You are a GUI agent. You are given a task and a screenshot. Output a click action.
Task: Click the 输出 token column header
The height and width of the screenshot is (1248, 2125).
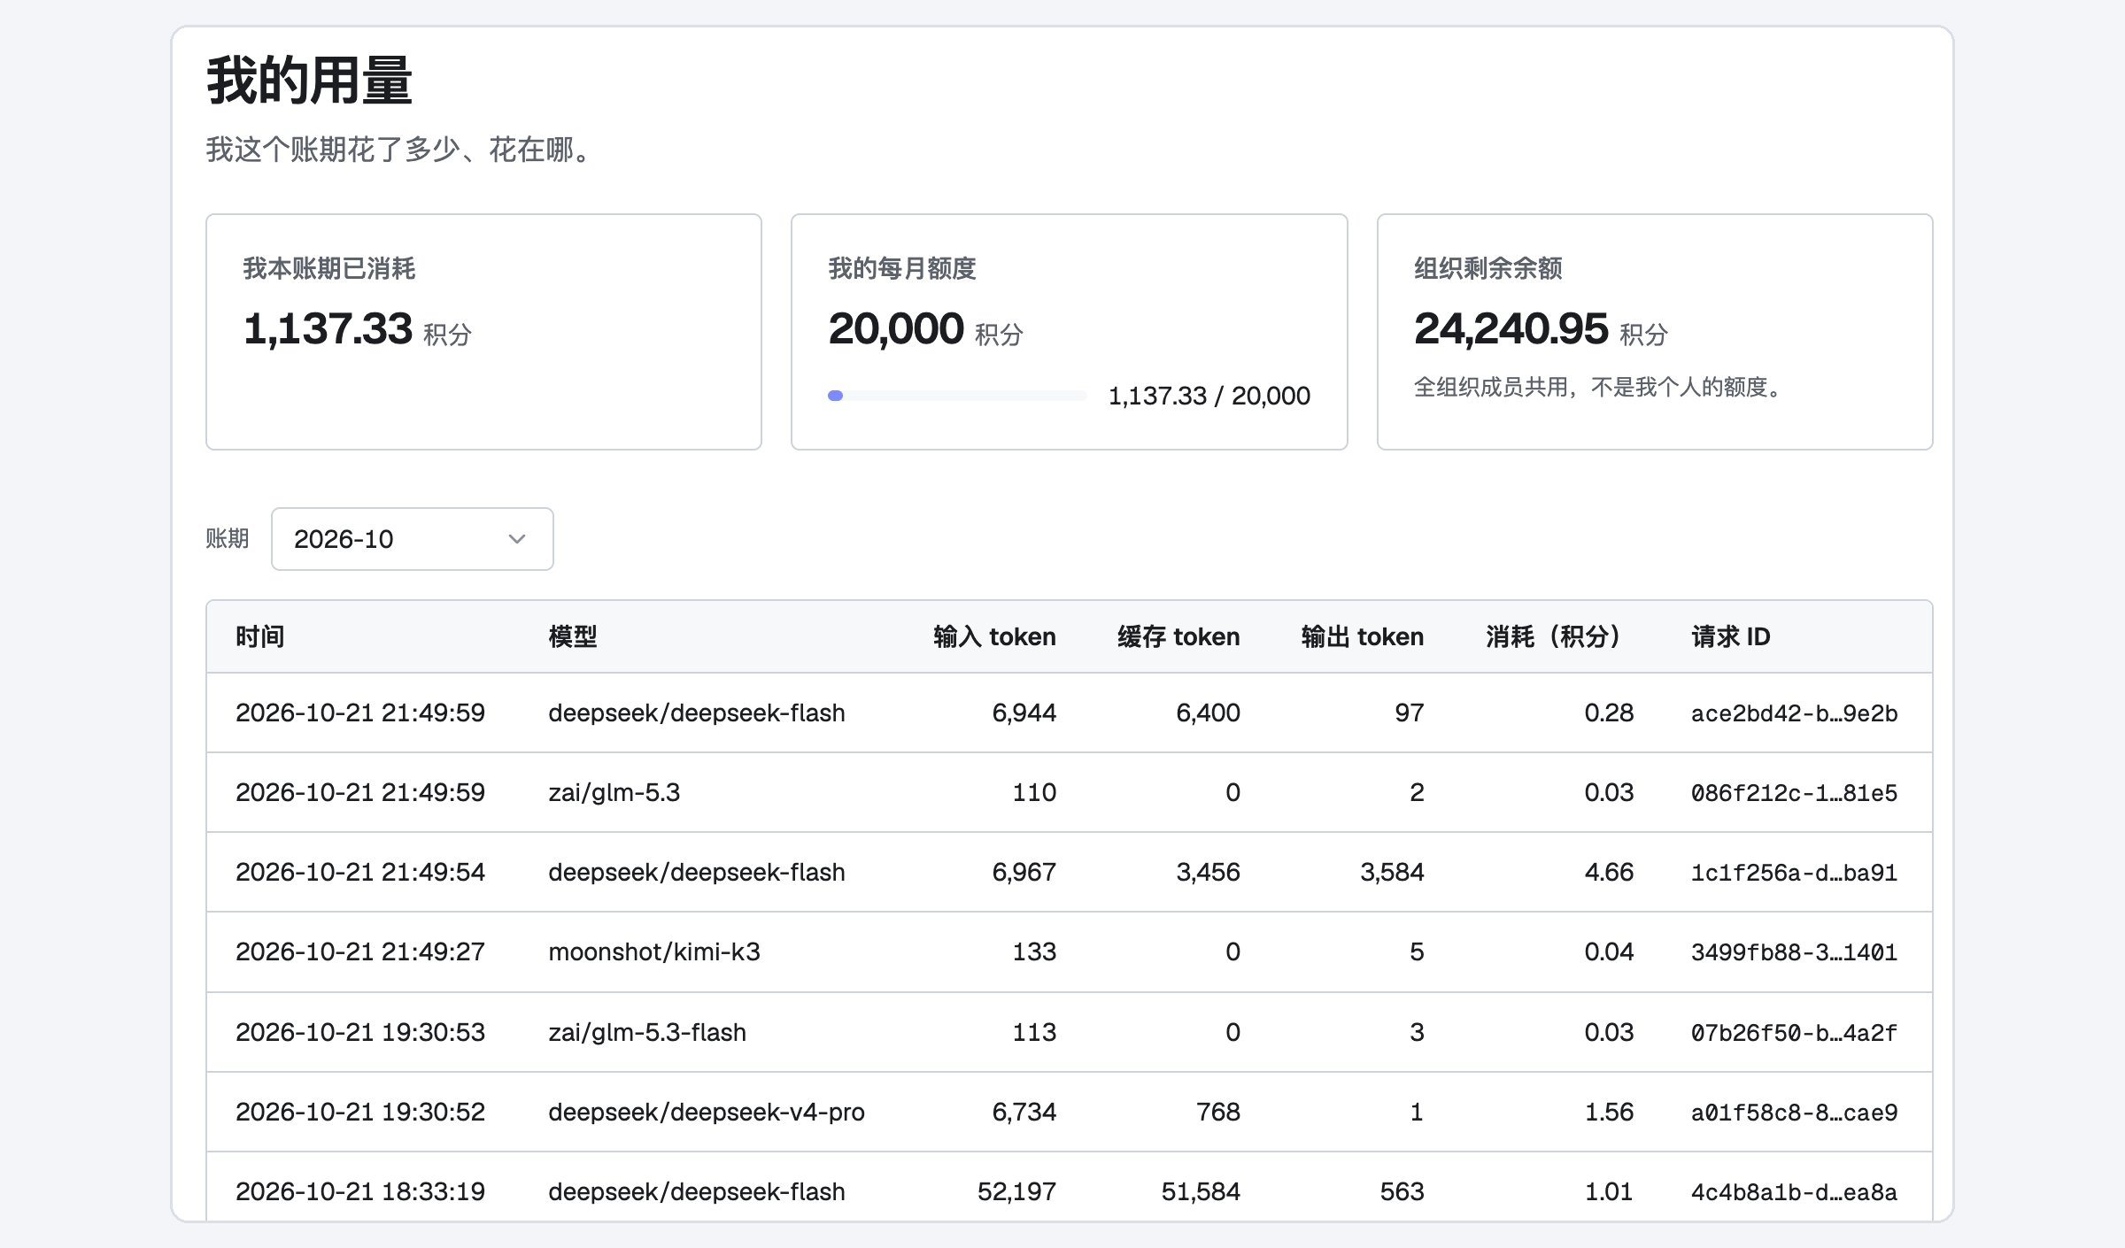tap(1363, 636)
